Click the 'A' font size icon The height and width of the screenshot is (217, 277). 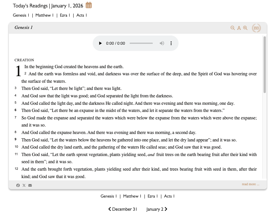pos(239,28)
